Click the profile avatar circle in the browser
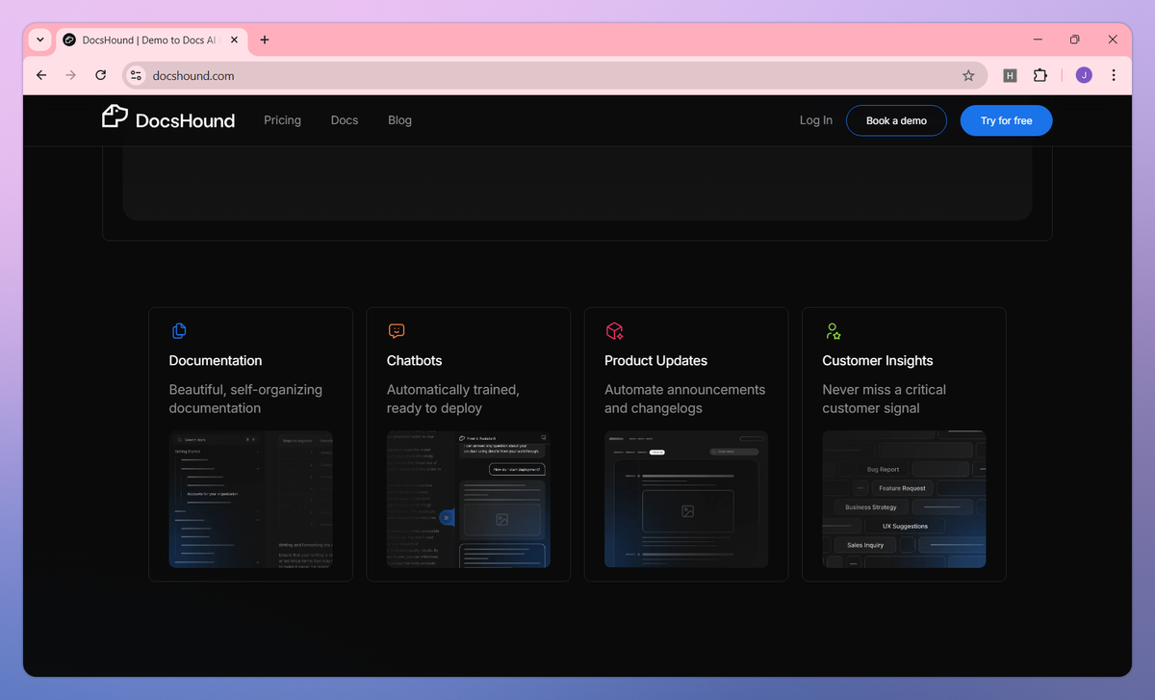1155x700 pixels. (x=1084, y=74)
